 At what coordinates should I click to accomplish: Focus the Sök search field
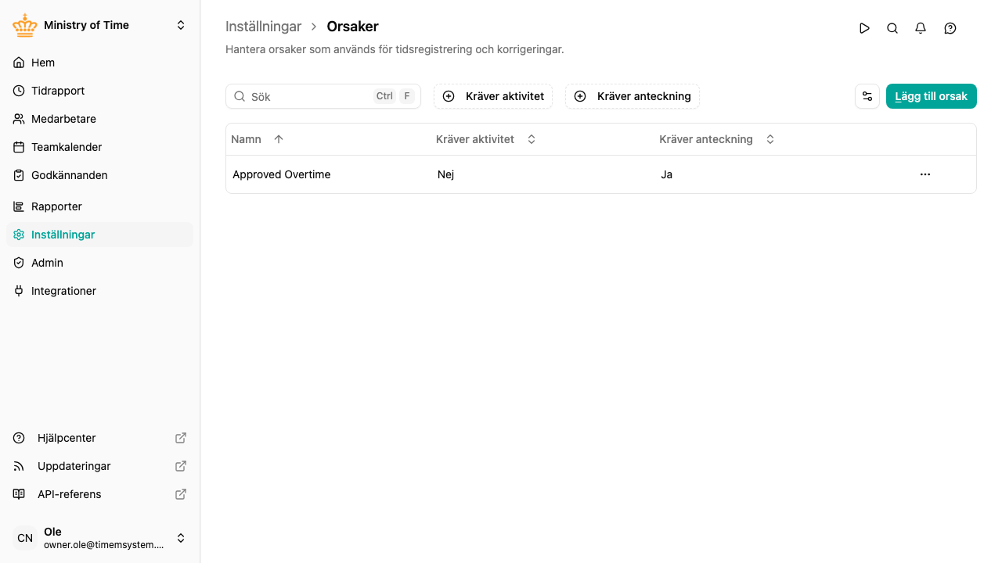323,96
